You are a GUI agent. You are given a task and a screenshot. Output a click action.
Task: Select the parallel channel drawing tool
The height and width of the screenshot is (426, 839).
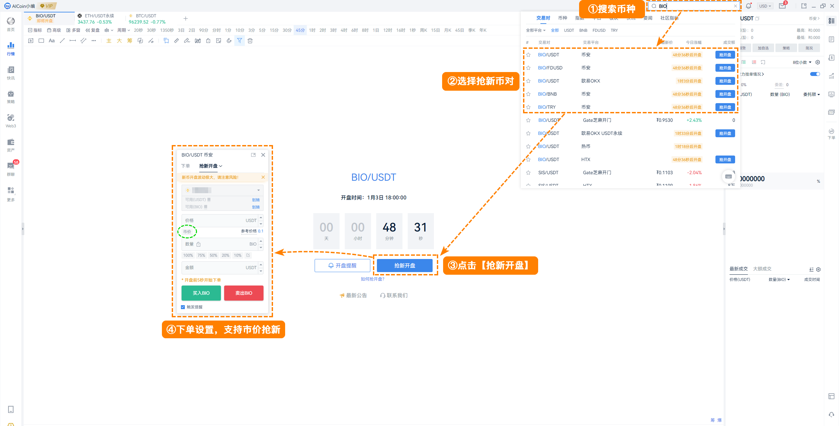tap(83, 41)
